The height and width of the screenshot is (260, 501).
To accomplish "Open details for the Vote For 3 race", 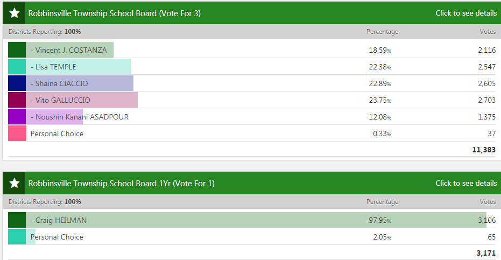I will tap(466, 13).
